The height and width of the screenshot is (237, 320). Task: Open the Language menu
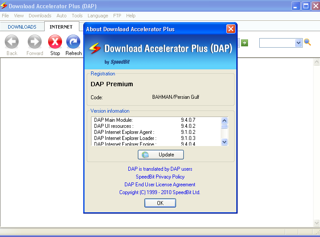point(98,16)
